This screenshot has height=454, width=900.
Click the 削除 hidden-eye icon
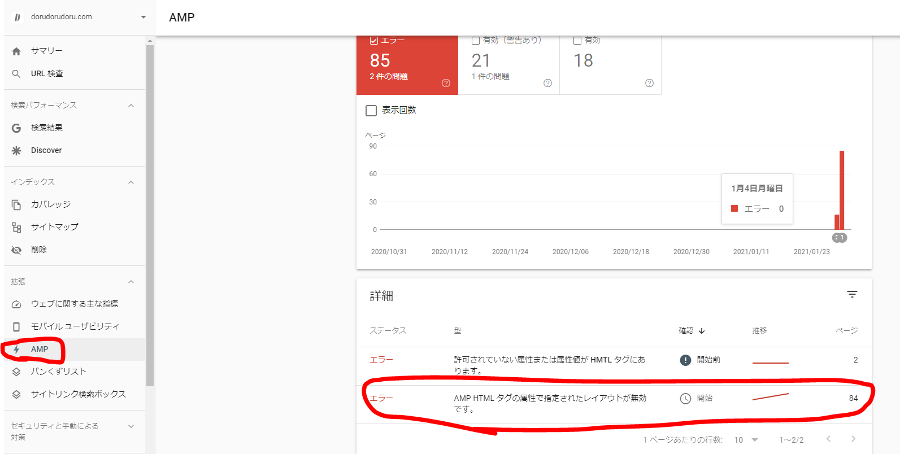click(16, 250)
